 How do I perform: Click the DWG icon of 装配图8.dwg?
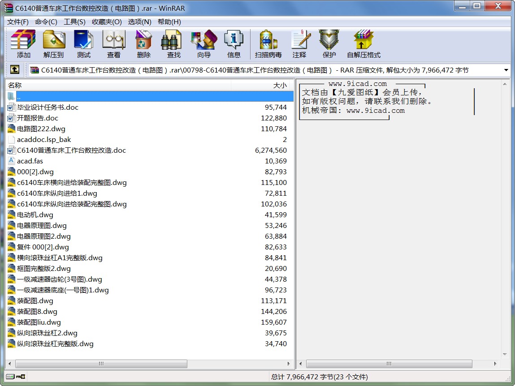pos(12,312)
